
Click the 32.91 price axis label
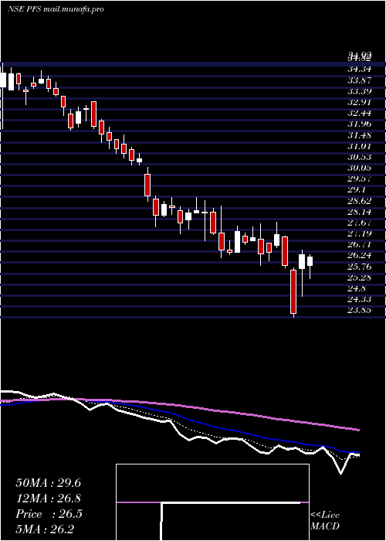[x=359, y=102]
